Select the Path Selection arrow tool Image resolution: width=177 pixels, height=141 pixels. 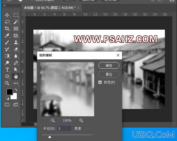click(16, 69)
